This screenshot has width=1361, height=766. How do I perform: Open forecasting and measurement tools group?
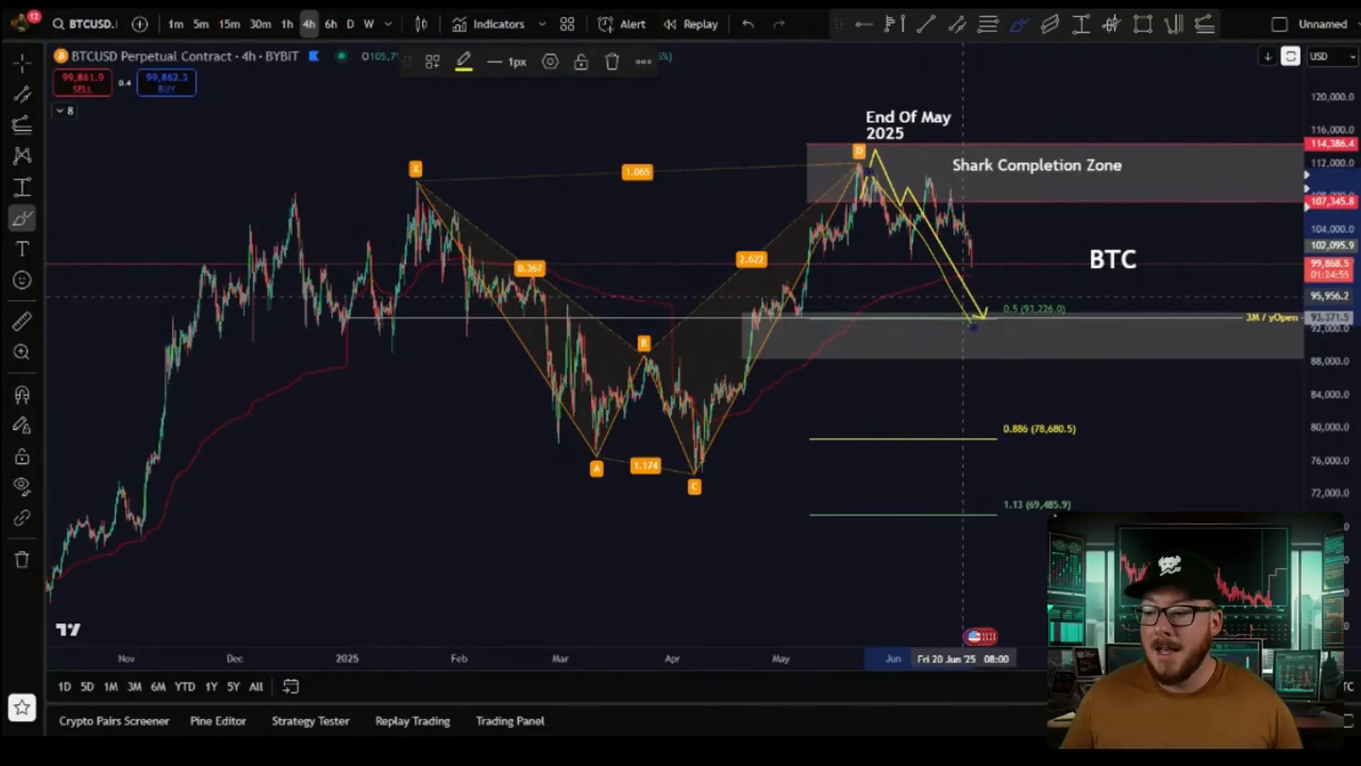(x=22, y=187)
